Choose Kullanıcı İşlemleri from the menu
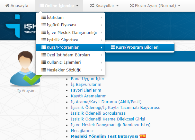195x140 pixels. 63,62
